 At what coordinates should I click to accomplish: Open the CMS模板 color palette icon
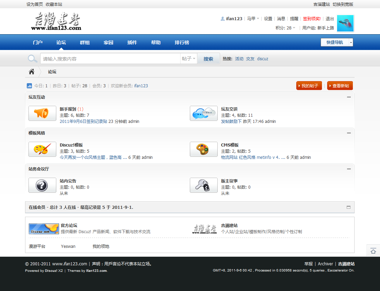pos(204,149)
